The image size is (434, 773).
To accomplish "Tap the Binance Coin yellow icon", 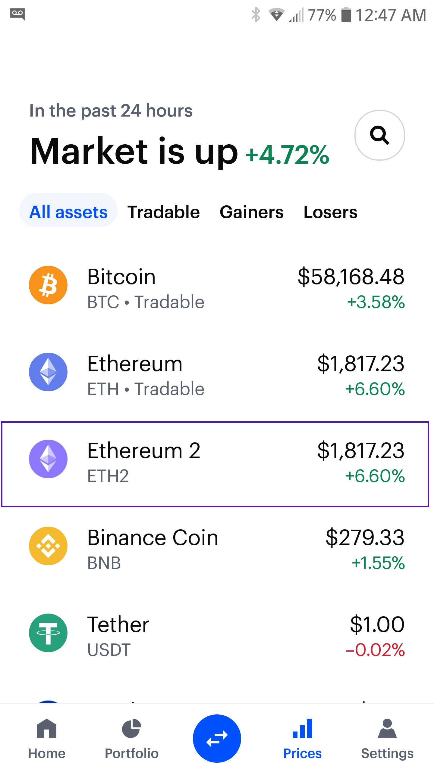I will point(48,546).
